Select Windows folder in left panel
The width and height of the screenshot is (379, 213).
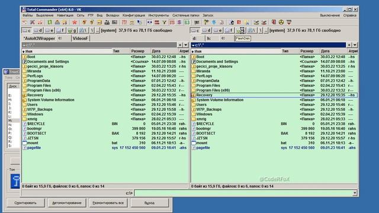pyautogui.click(x=105, y=114)
